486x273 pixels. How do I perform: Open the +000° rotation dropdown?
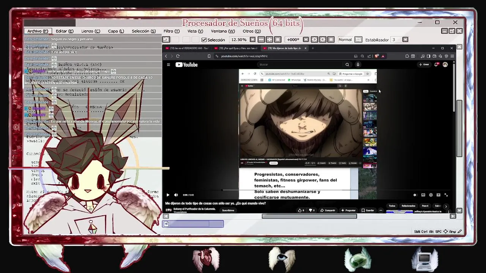click(306, 39)
